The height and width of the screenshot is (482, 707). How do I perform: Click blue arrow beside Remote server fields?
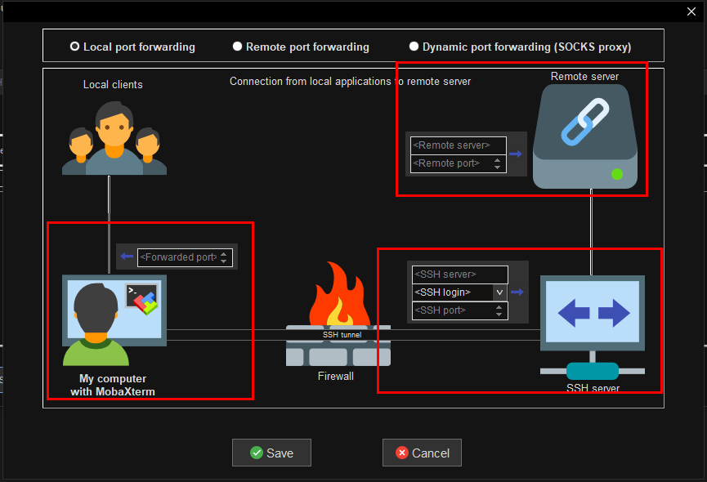click(516, 154)
